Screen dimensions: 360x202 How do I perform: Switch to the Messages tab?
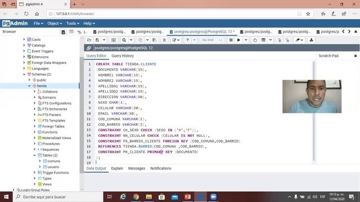pos(137,168)
